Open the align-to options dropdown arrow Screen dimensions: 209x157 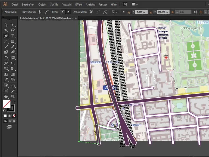pyautogui.click(x=117, y=12)
